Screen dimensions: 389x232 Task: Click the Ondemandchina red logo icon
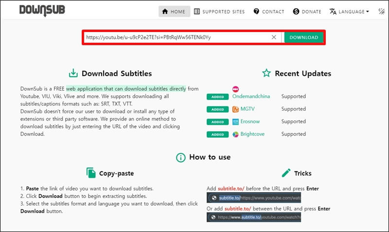235,89
